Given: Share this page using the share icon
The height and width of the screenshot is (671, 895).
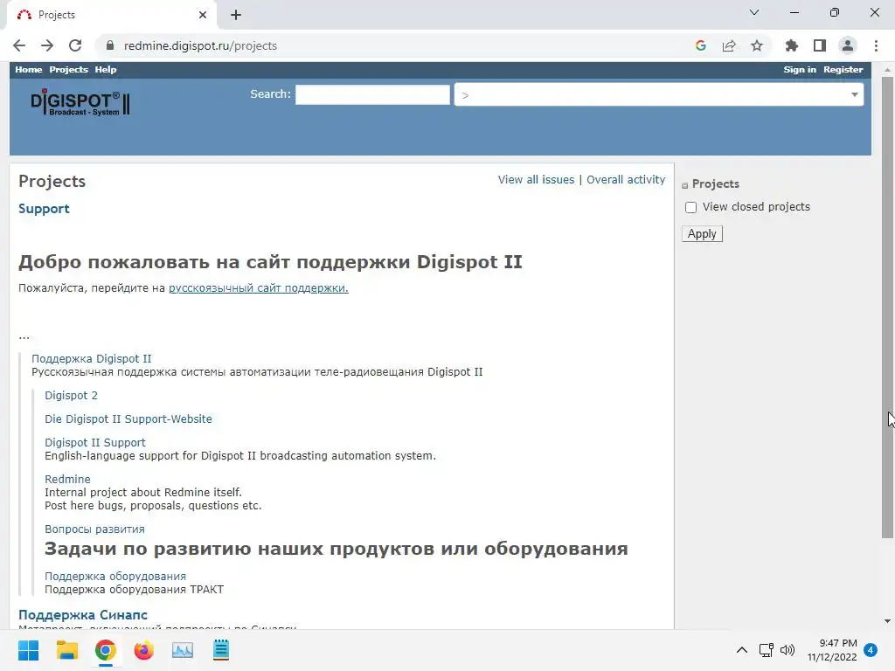Looking at the screenshot, I should tap(729, 45).
